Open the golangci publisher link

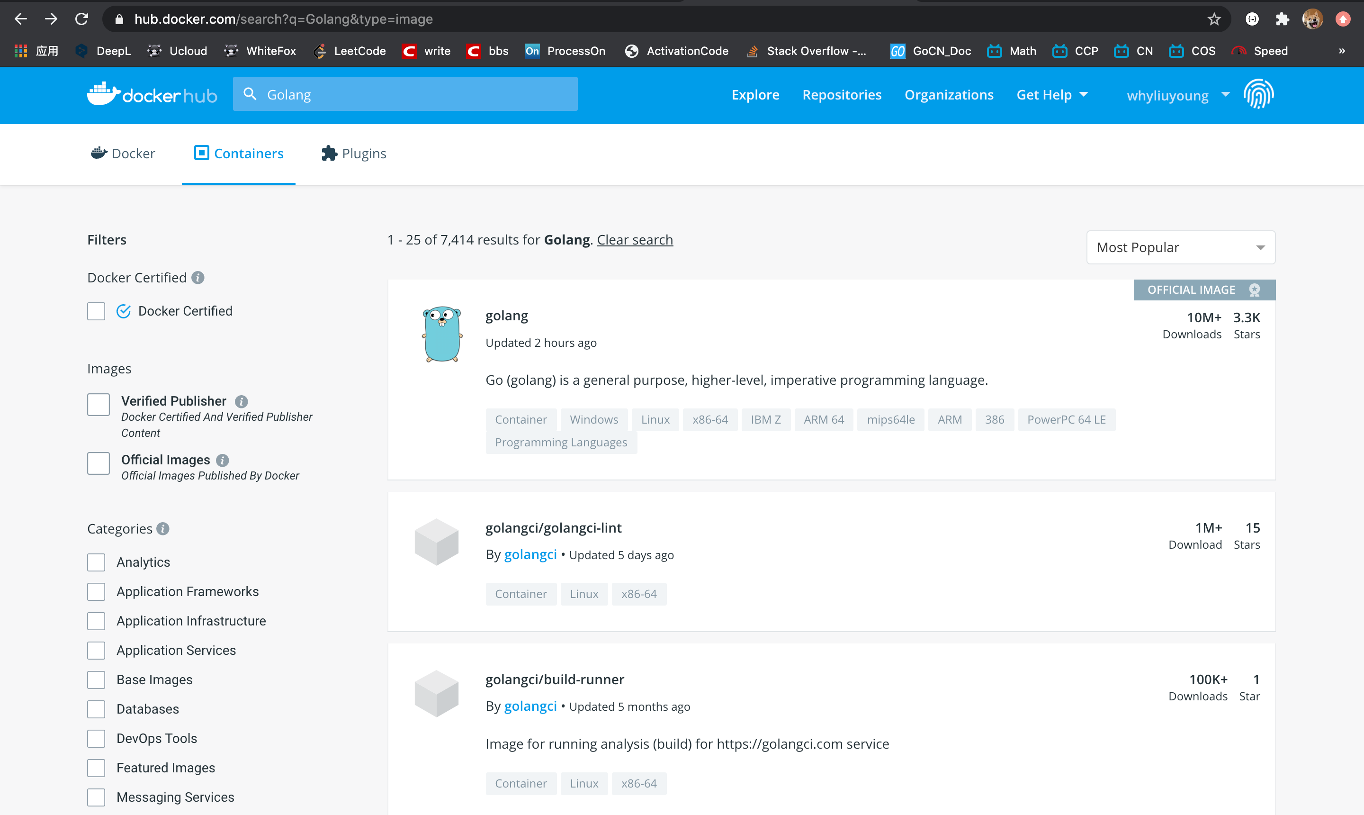(x=530, y=554)
